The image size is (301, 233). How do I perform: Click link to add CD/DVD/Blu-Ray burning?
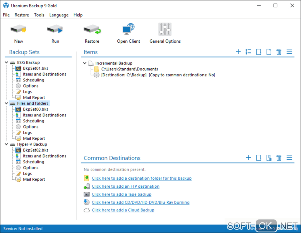(140, 202)
